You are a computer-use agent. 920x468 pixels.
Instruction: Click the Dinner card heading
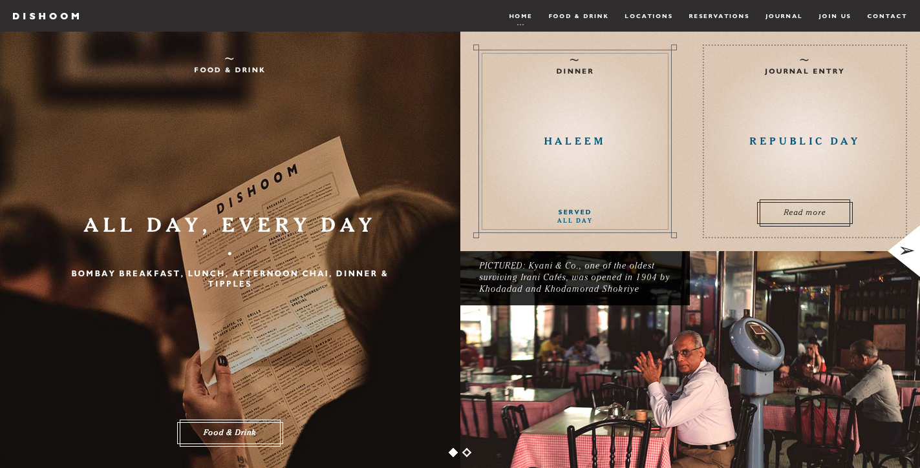(x=575, y=71)
